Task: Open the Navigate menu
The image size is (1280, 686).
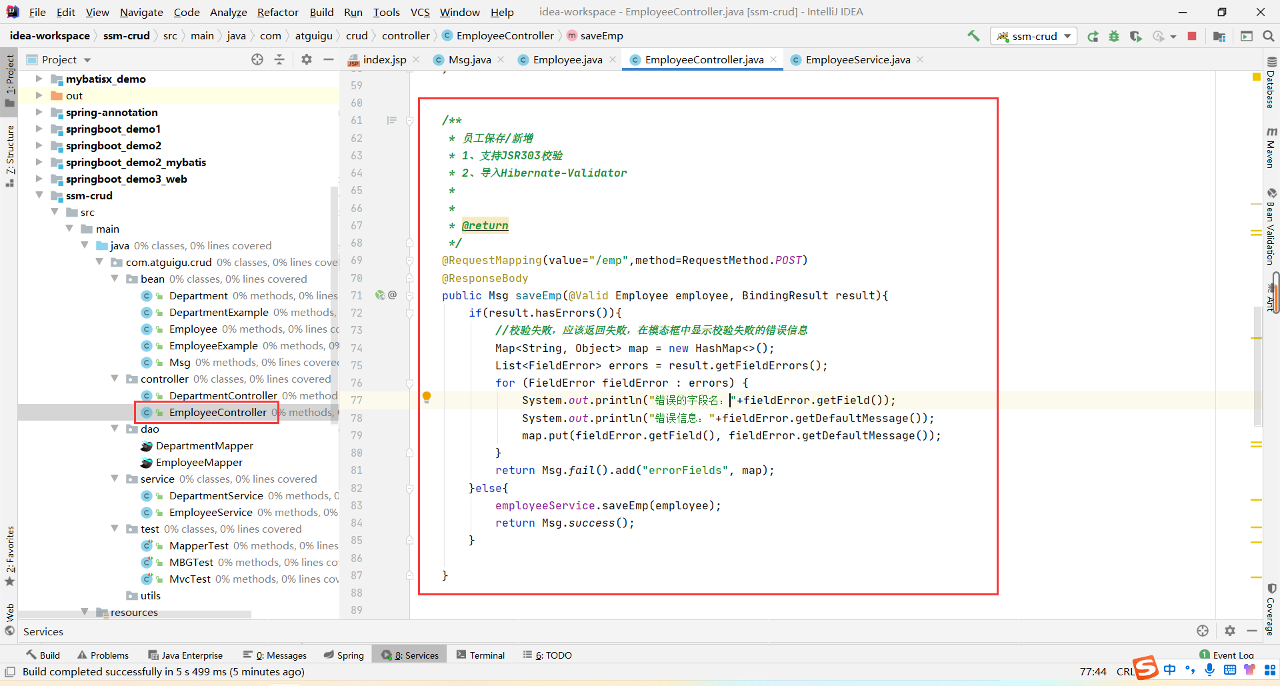Action: [141, 12]
